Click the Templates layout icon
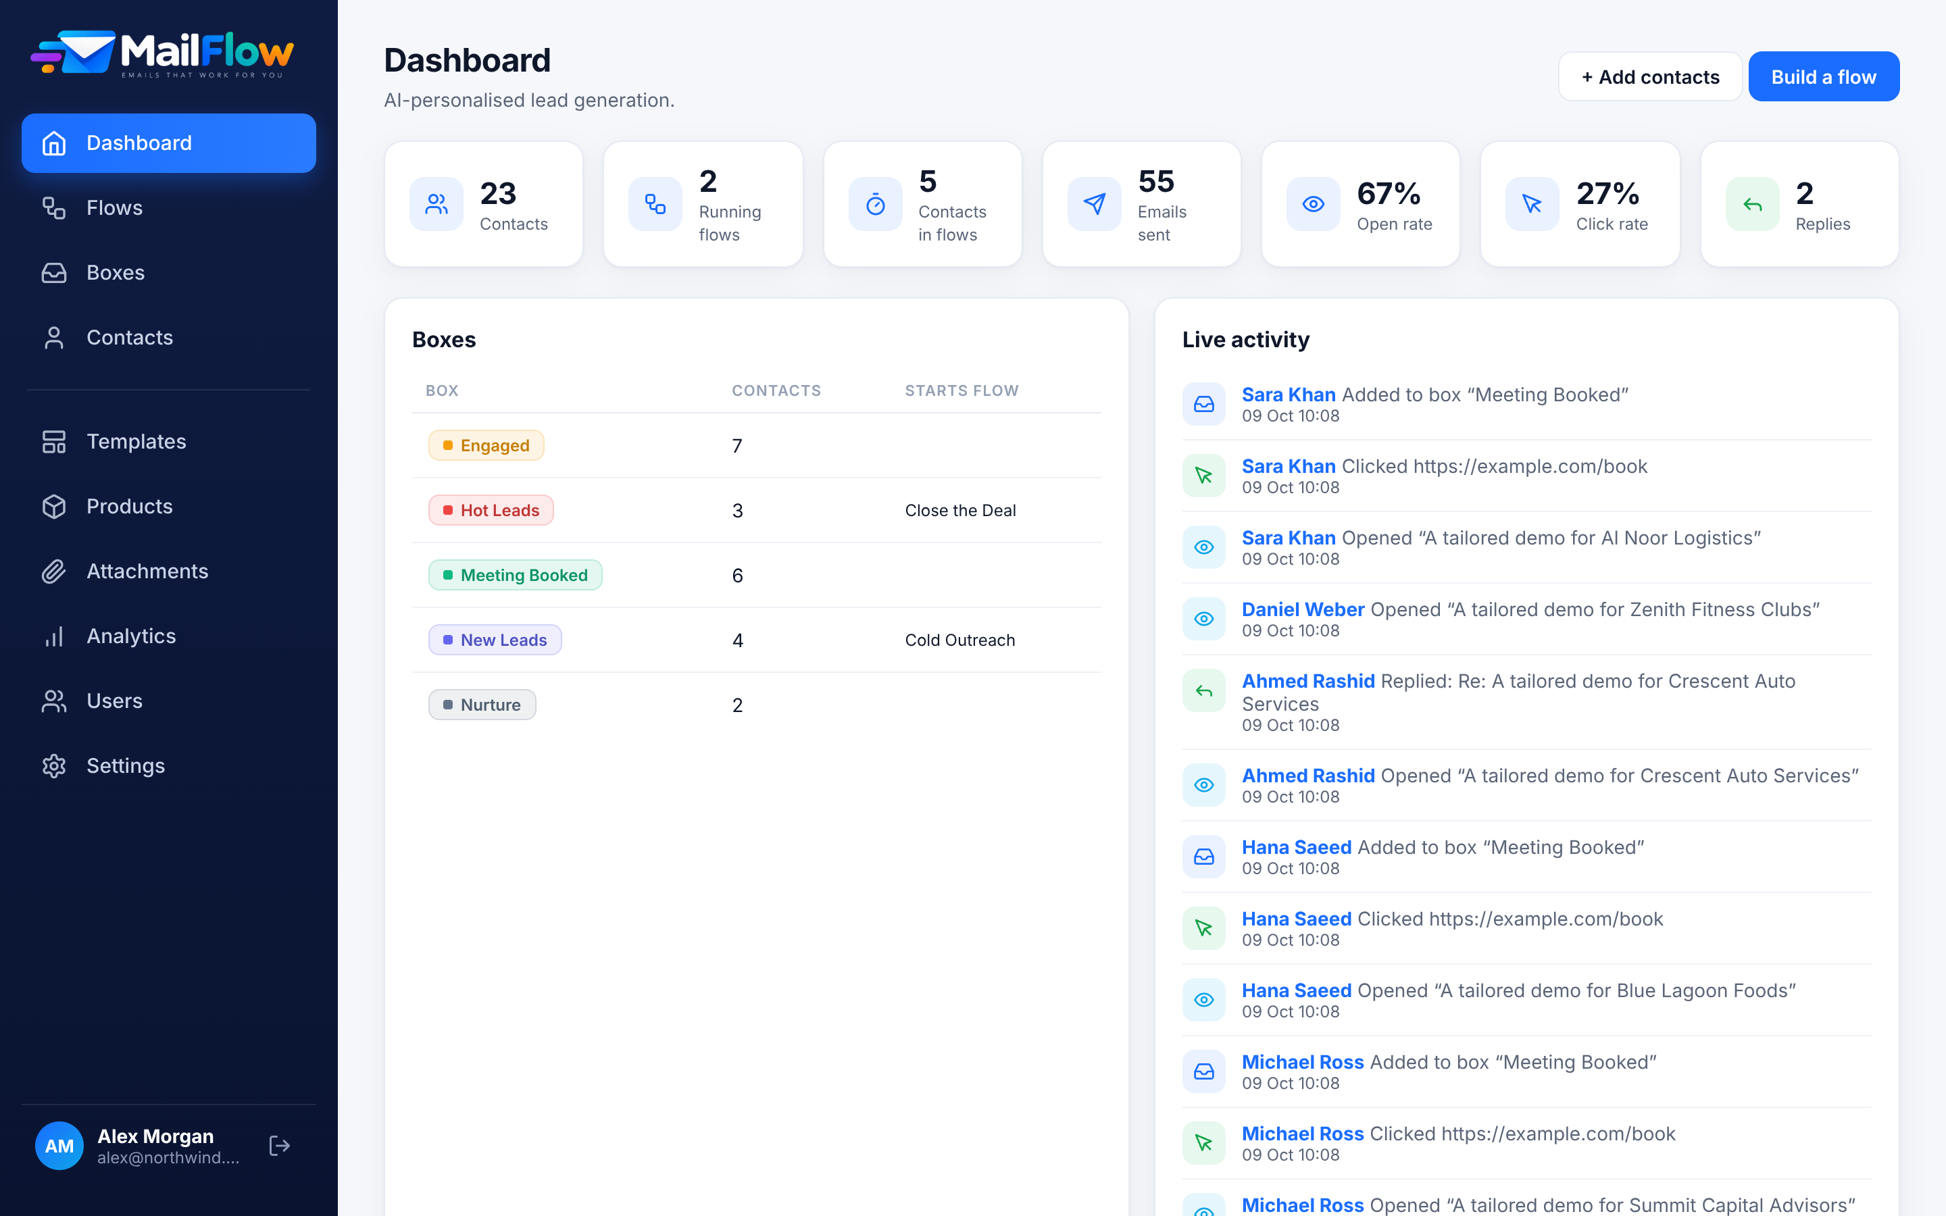Image resolution: width=1946 pixels, height=1216 pixels. coord(54,442)
